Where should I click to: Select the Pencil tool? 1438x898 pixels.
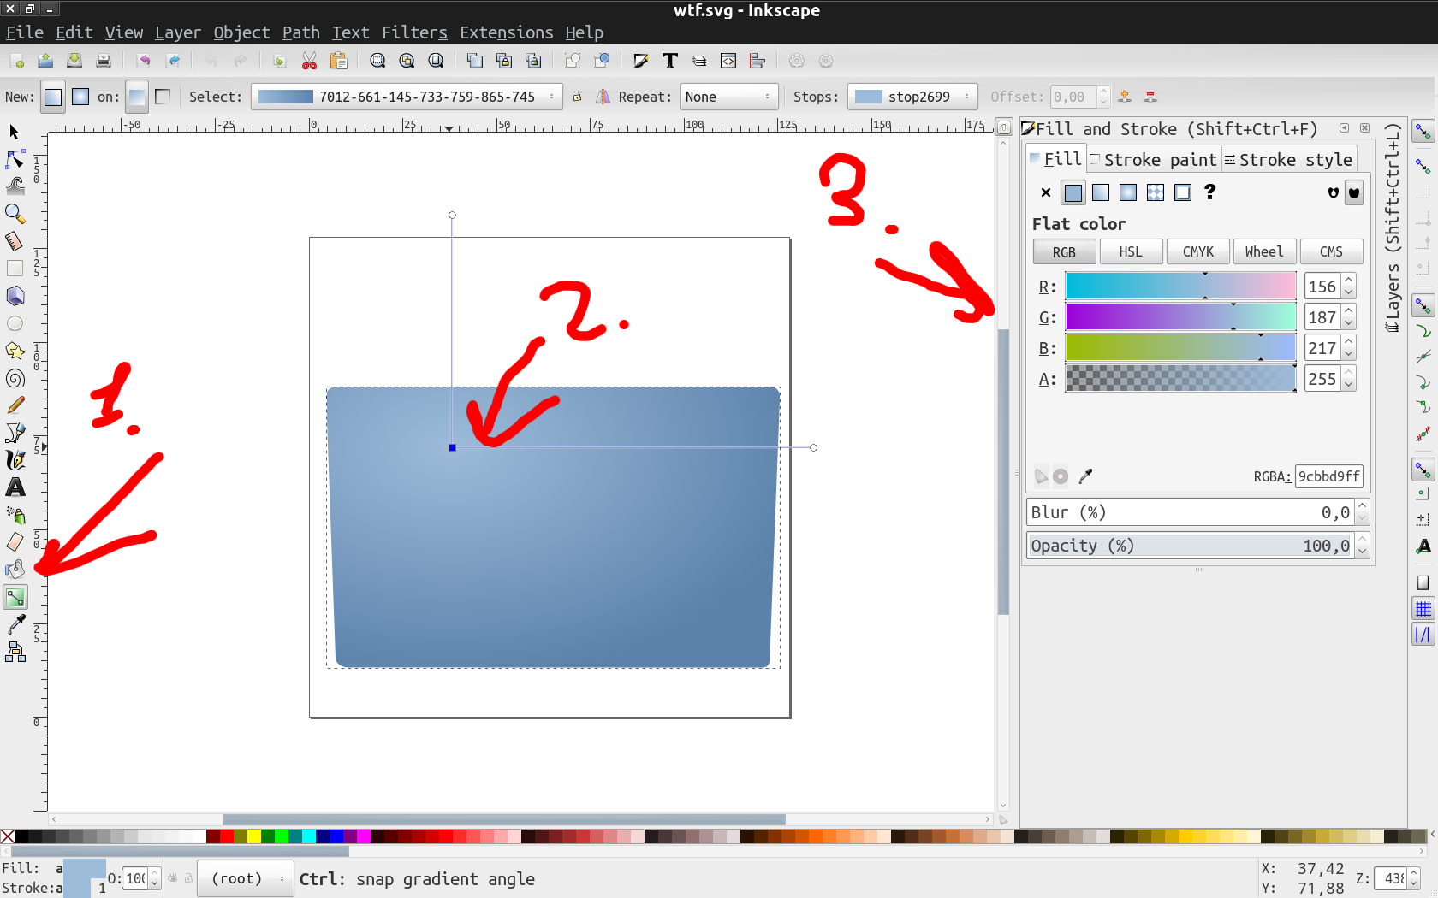[x=15, y=405]
